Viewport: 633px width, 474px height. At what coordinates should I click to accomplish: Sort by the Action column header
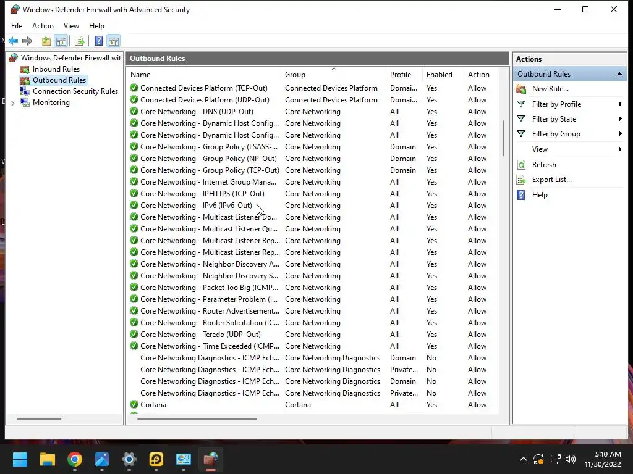click(481, 75)
